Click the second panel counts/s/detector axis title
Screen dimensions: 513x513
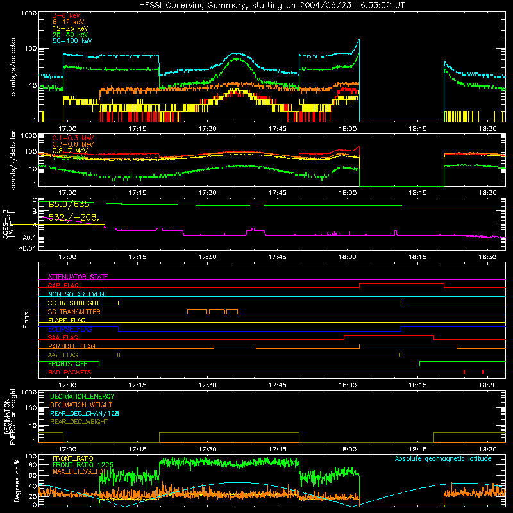click(x=13, y=160)
